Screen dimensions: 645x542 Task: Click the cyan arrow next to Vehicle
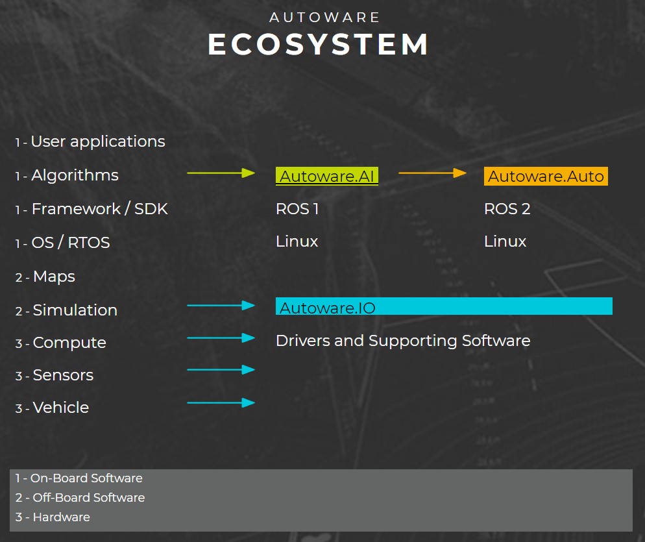[221, 403]
